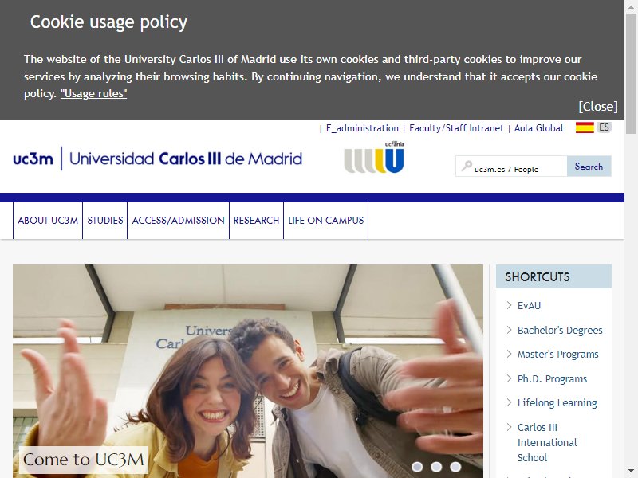Click the magnifier icon in search box

pyautogui.click(x=467, y=166)
